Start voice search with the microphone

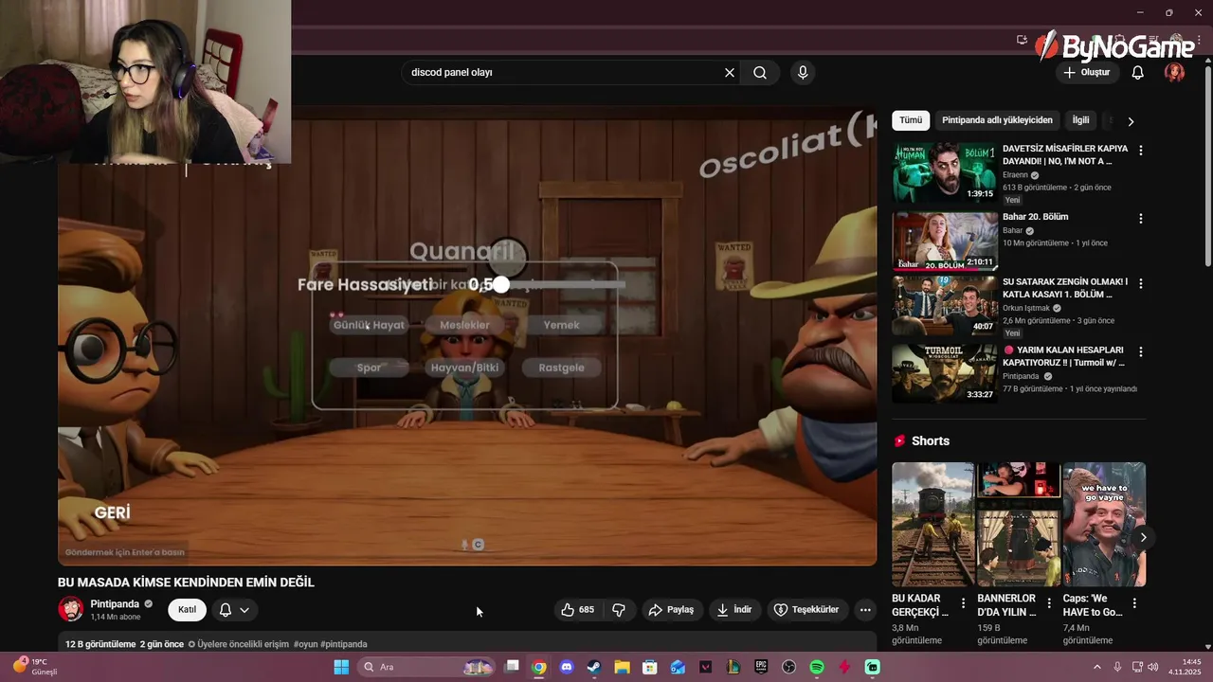click(x=803, y=73)
